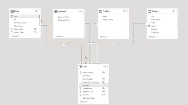
Task: Toggle visibility of Products table
Action: 125,11
